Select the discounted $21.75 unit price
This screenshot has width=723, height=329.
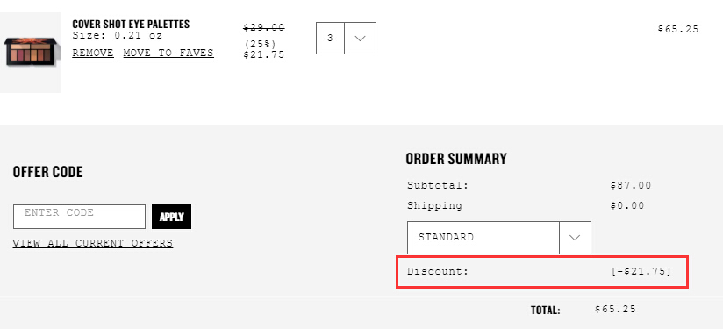pos(264,54)
